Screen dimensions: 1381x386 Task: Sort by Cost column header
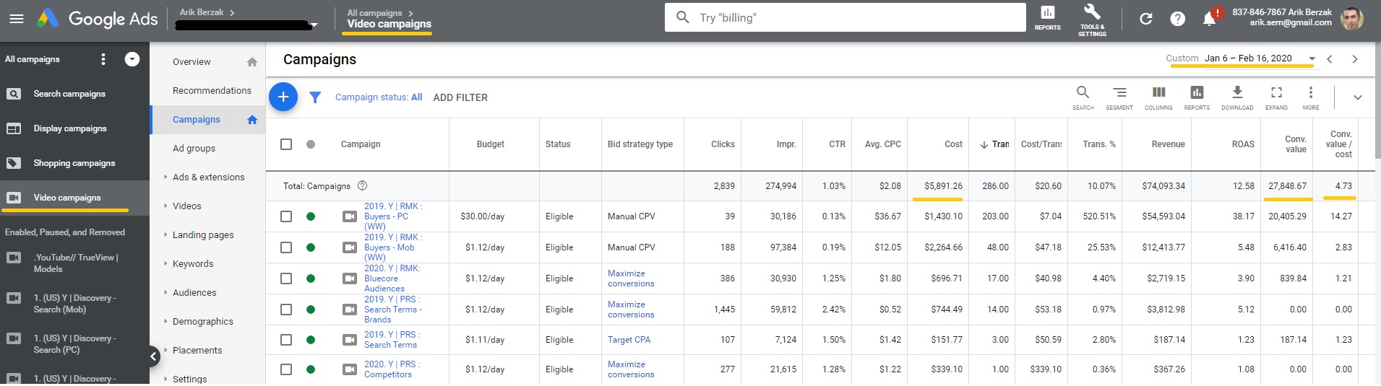pyautogui.click(x=953, y=144)
